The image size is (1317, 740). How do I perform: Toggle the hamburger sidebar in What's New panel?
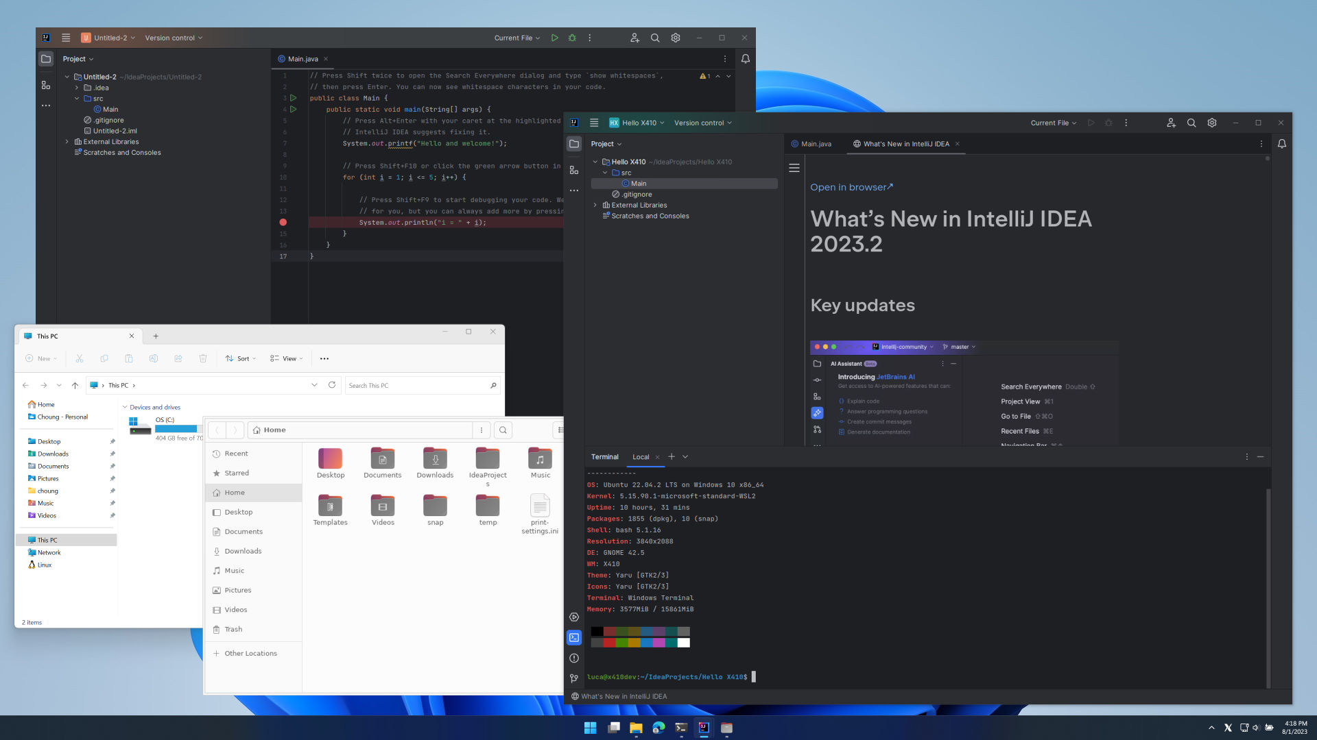point(794,167)
